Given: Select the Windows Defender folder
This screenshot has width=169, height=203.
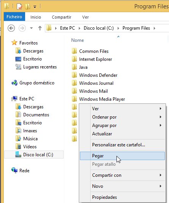Looking at the screenshot, I should tap(98, 75).
